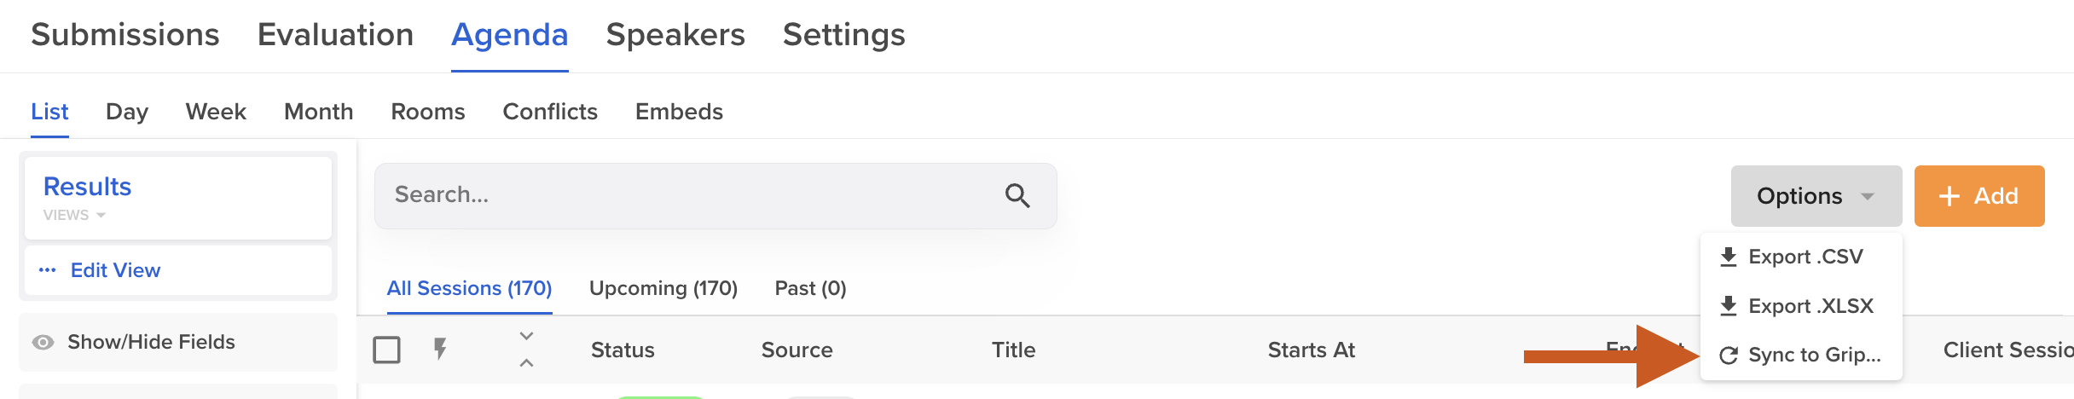Tick the select-all sessions checkbox
Viewport: 2074px width, 399px height.
386,350
